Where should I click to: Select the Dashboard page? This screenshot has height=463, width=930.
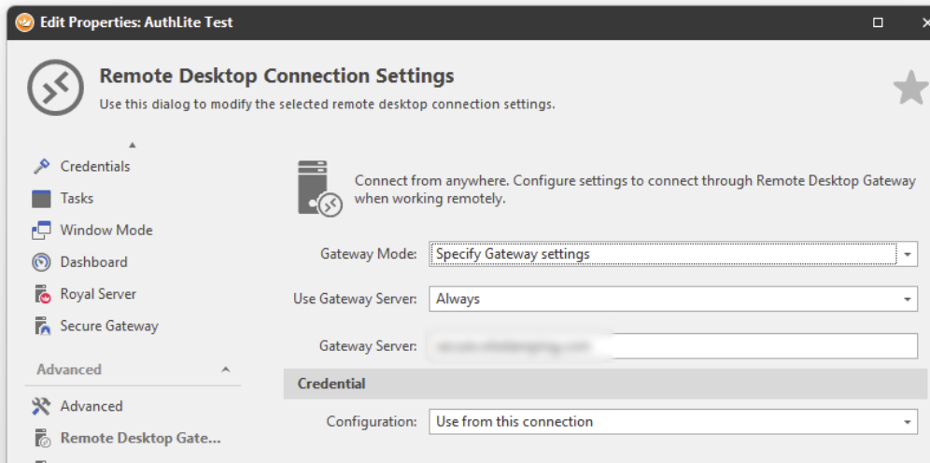[x=93, y=262]
